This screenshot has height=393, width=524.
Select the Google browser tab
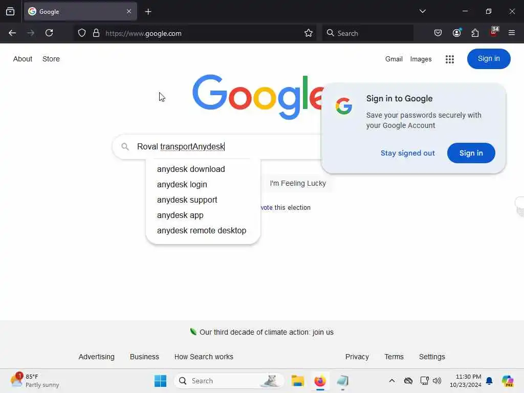point(80,11)
